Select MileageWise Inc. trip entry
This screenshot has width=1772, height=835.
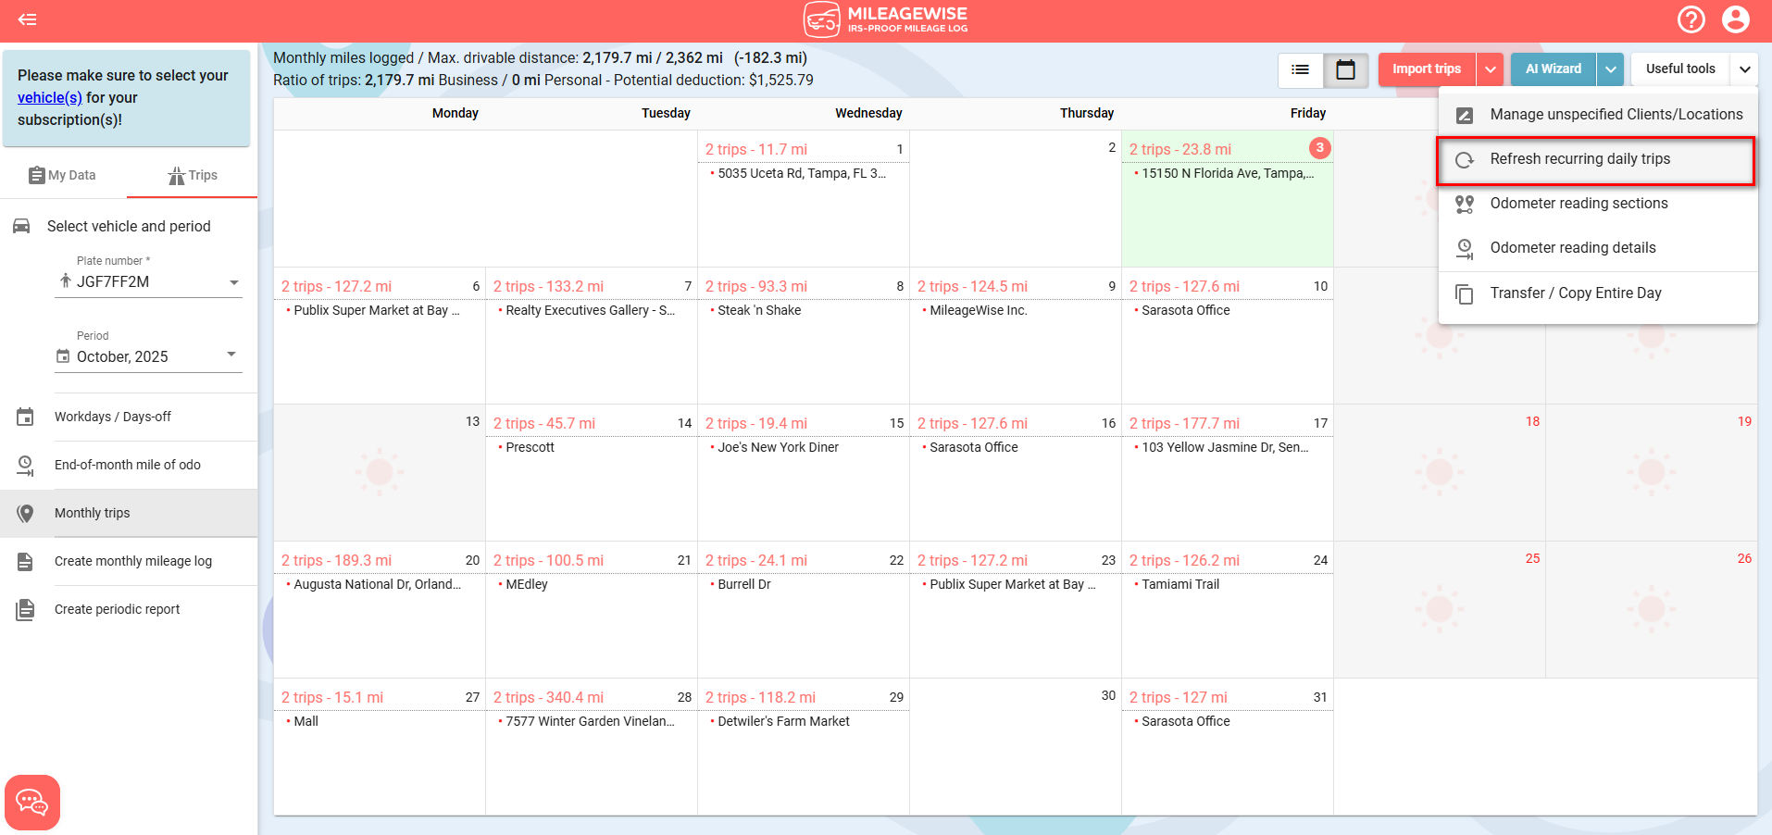pyautogui.click(x=979, y=310)
